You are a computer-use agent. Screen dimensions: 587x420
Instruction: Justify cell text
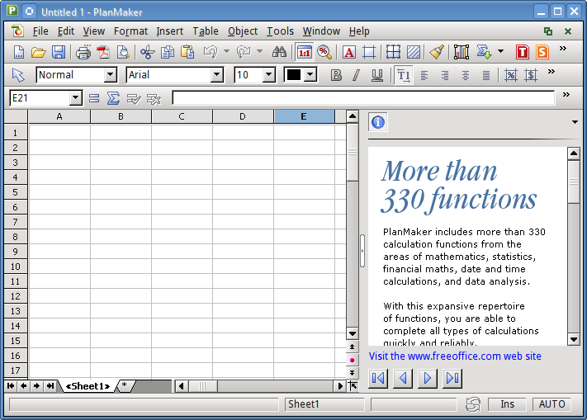point(486,75)
